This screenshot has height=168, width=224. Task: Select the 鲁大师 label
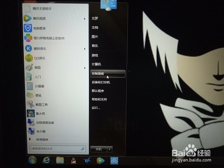[40, 113]
